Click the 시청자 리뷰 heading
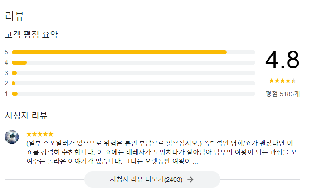 tap(26, 115)
